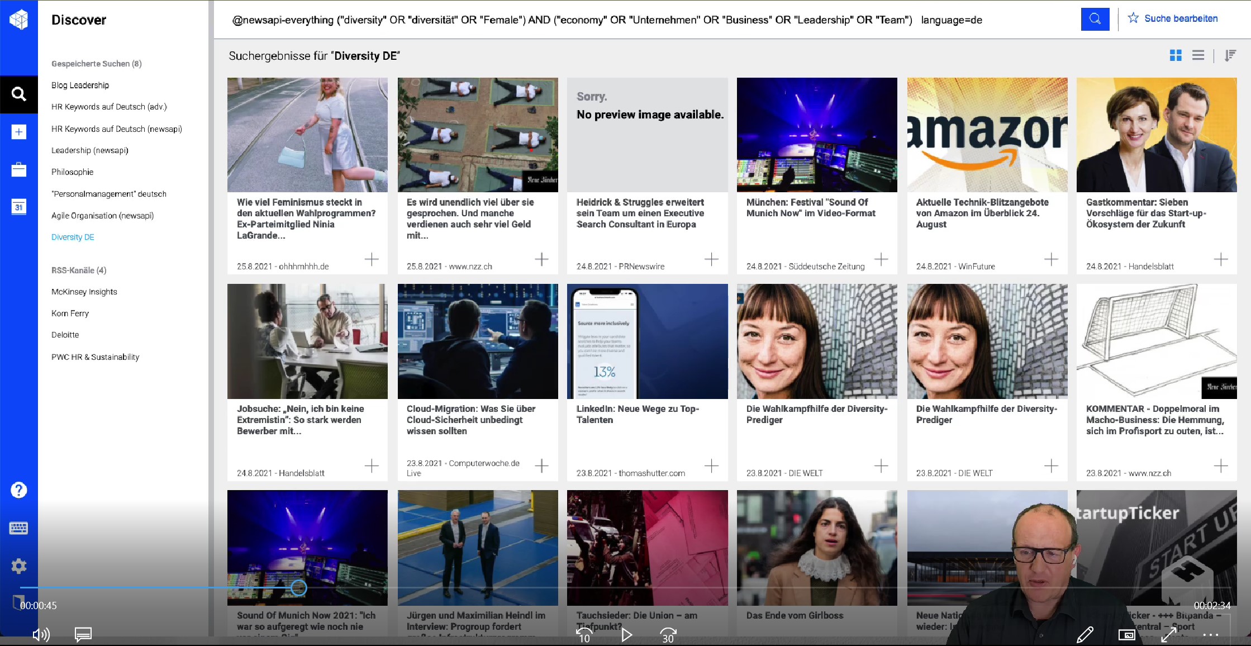
Task: Click Gespeicherte Suchen (8) heading
Action: coord(97,64)
